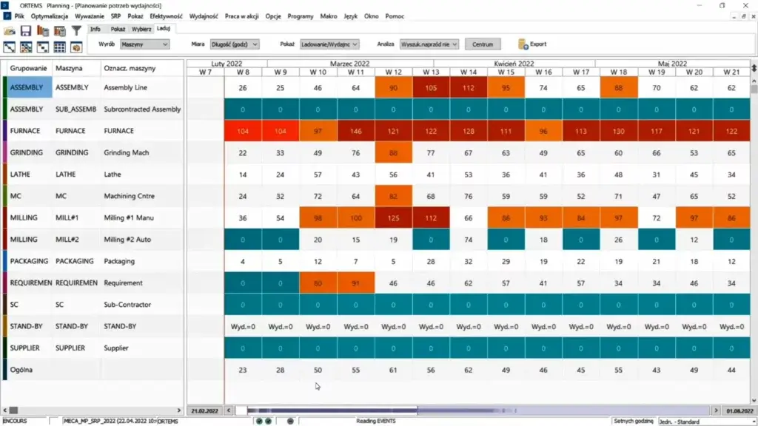The image size is (758, 426).
Task: Expand the Analiza Wyszuk.naprzód dropdown
Action: coord(428,44)
